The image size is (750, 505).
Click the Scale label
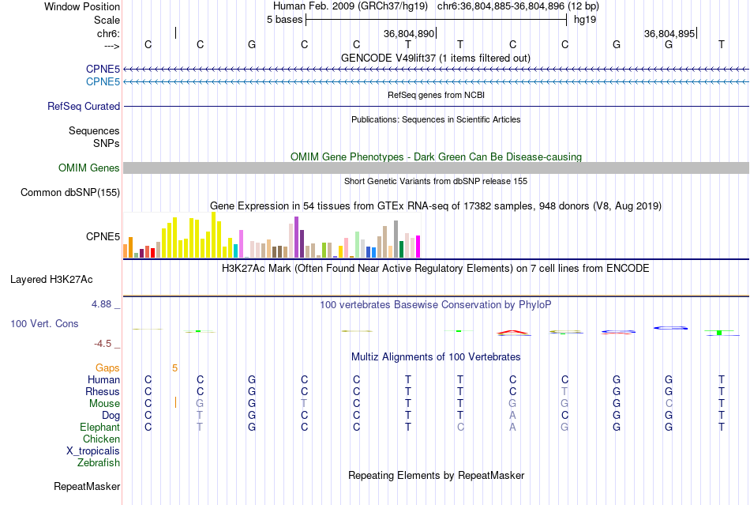[x=107, y=20]
